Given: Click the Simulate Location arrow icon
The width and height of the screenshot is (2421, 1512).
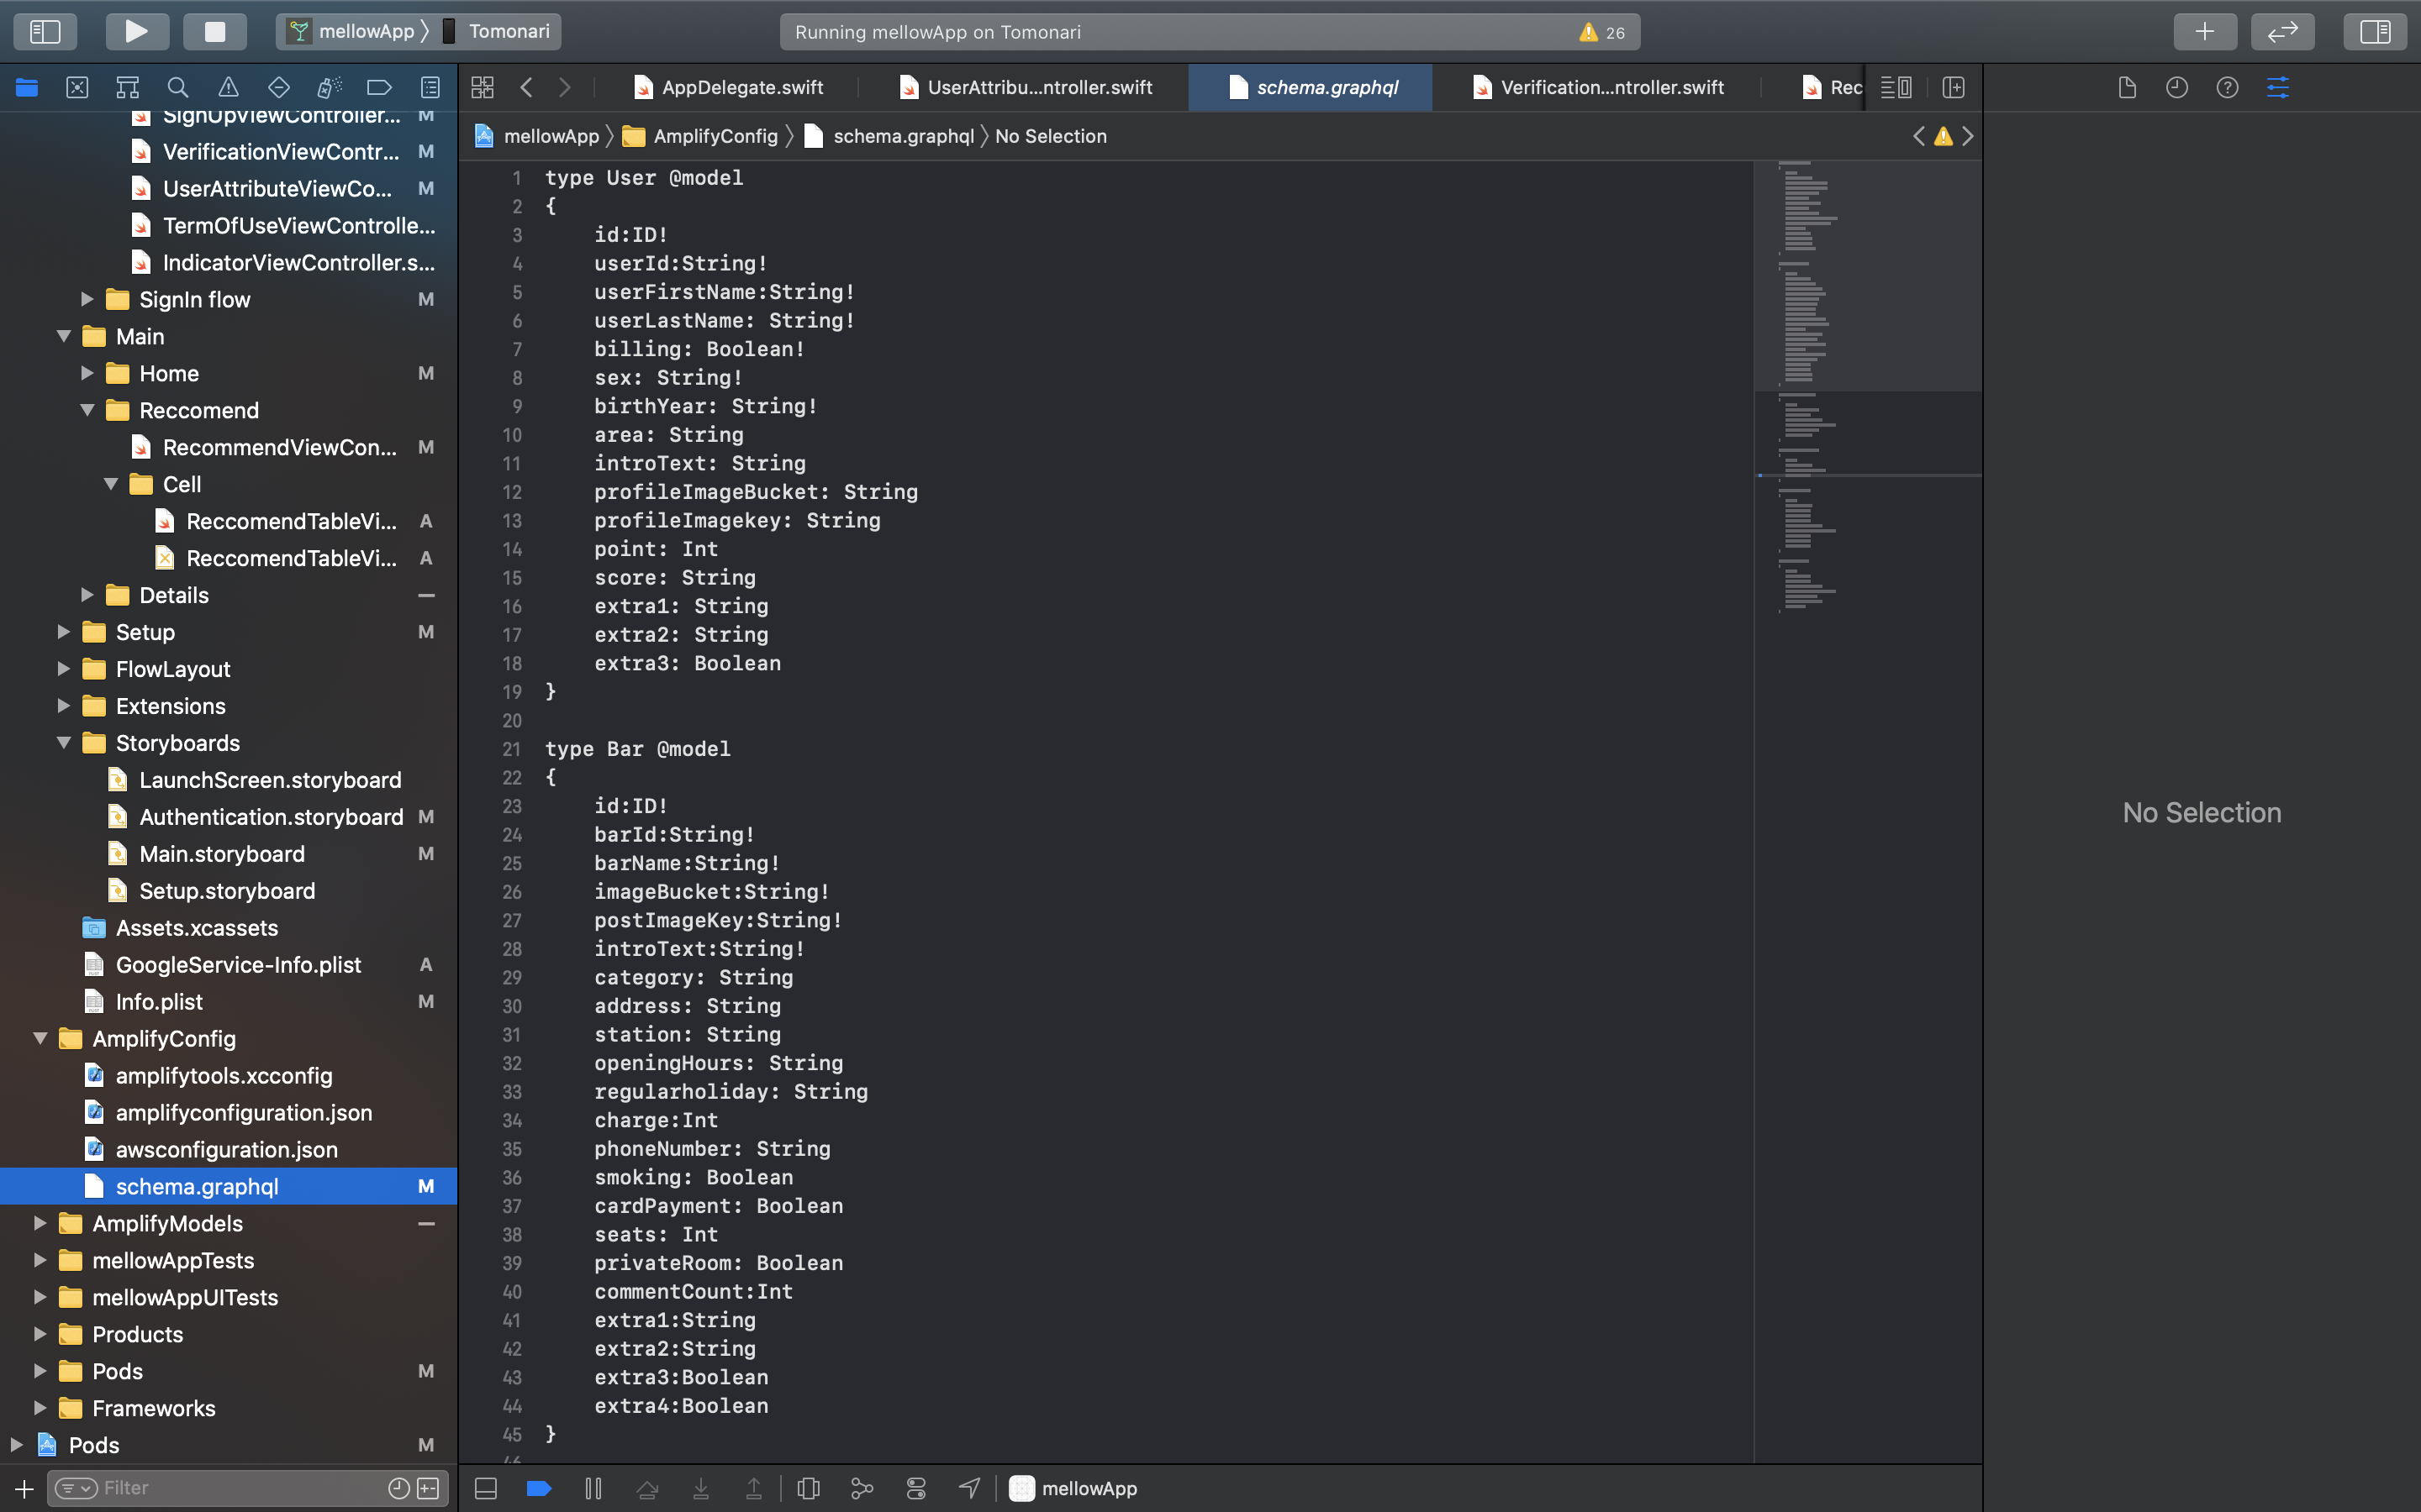Looking at the screenshot, I should (968, 1488).
